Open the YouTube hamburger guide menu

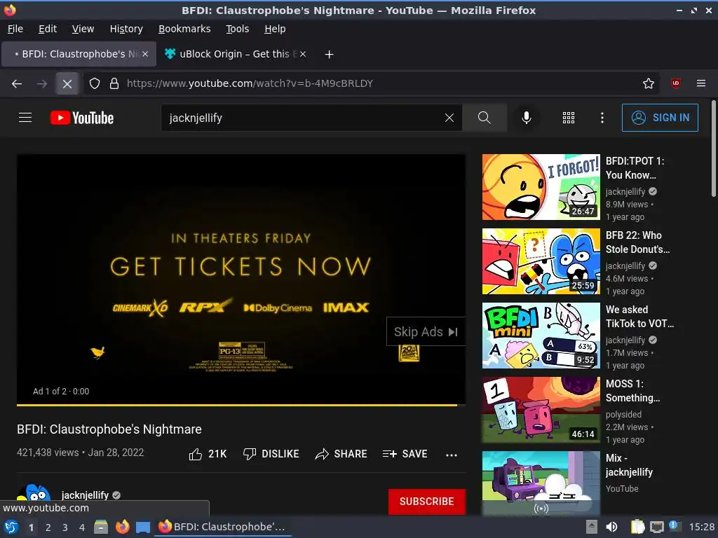[25, 118]
